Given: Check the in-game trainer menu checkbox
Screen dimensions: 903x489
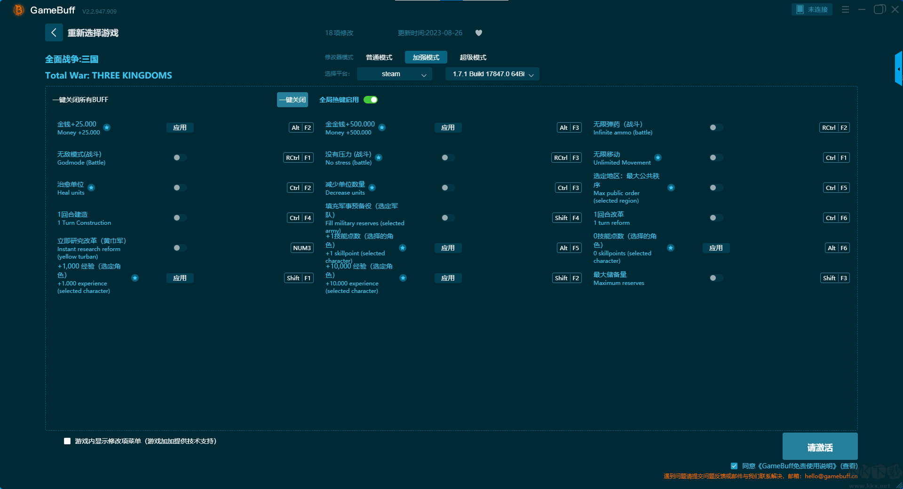Looking at the screenshot, I should 67,441.
